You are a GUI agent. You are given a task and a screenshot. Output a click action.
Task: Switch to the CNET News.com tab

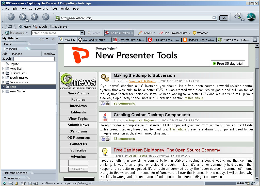[164, 40]
